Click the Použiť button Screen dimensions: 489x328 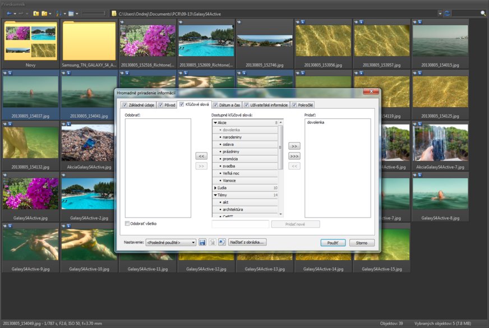pos(333,243)
